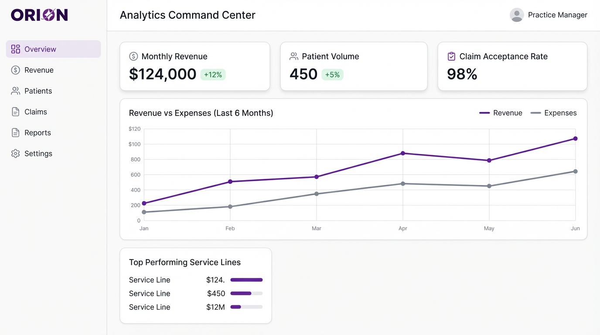Toggle the Expenses series in chart legend
This screenshot has width=600, height=335.
click(554, 113)
